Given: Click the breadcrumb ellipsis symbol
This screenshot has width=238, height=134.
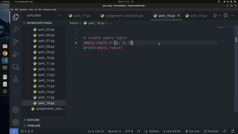Looking at the screenshot, I should click(110, 23).
